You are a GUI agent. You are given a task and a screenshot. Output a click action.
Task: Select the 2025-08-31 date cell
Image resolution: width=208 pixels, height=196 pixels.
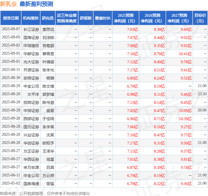click(x=11, y=70)
